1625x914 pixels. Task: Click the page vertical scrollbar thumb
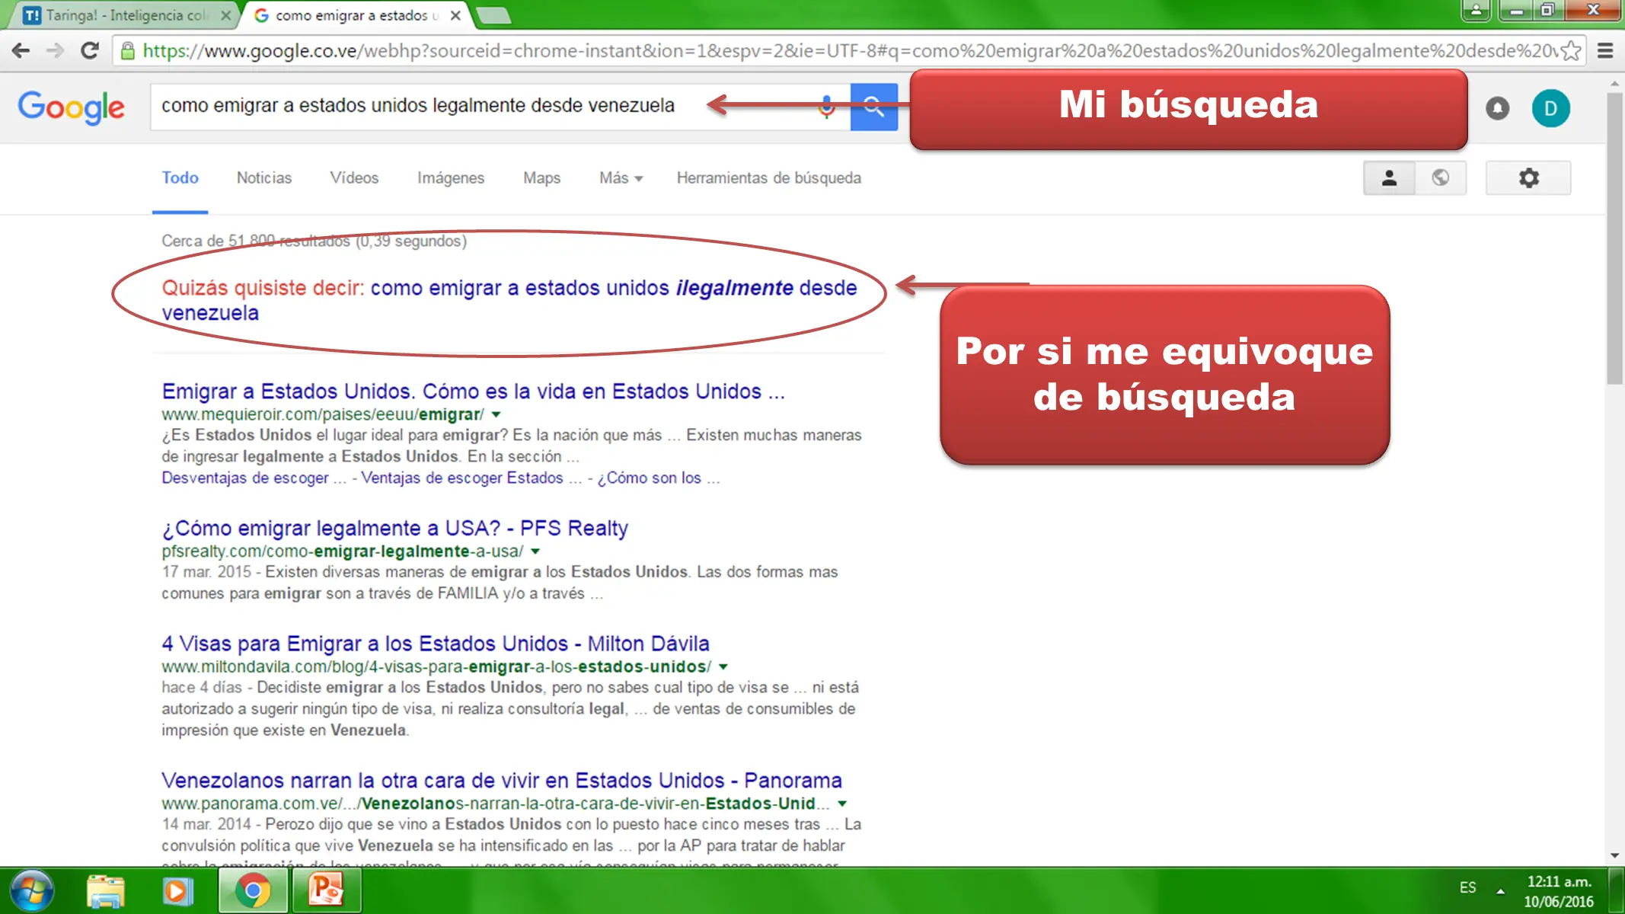[x=1614, y=238]
